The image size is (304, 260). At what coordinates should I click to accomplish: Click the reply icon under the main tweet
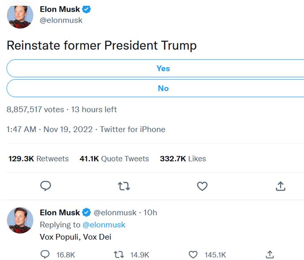pos(46,186)
